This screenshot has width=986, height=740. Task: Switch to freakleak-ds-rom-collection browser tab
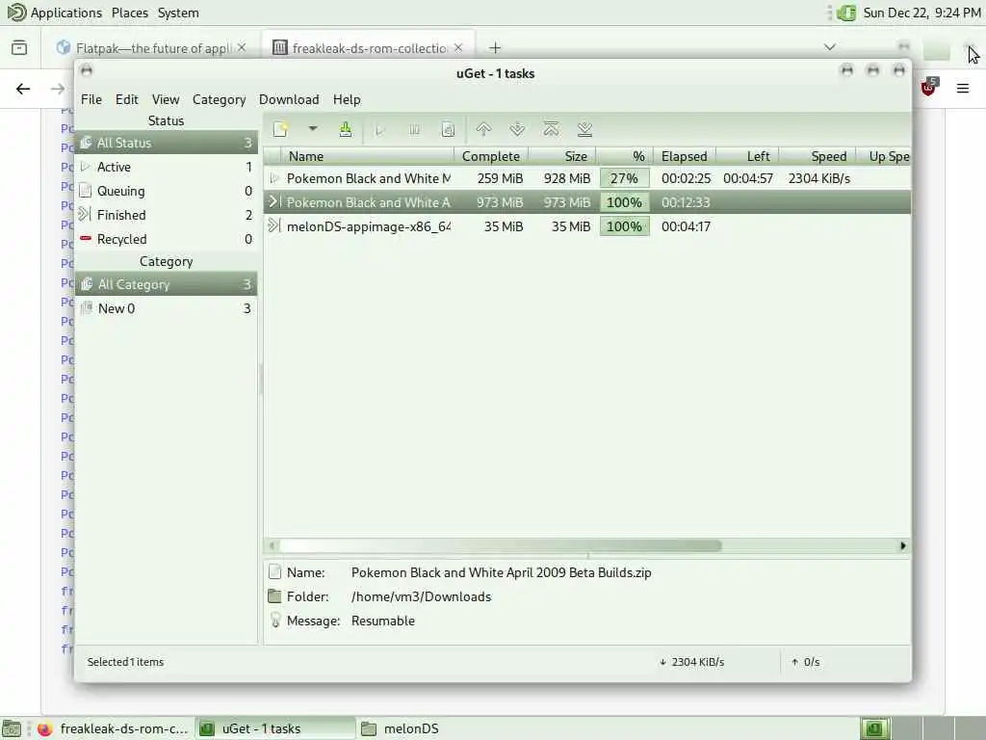pyautogui.click(x=369, y=48)
